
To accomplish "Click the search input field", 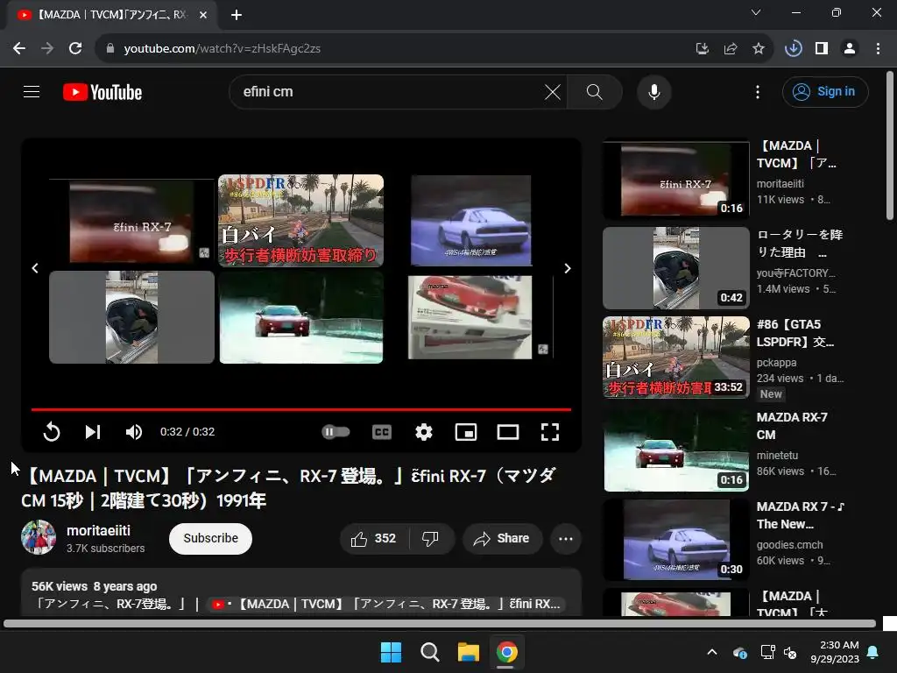I will click(x=389, y=91).
